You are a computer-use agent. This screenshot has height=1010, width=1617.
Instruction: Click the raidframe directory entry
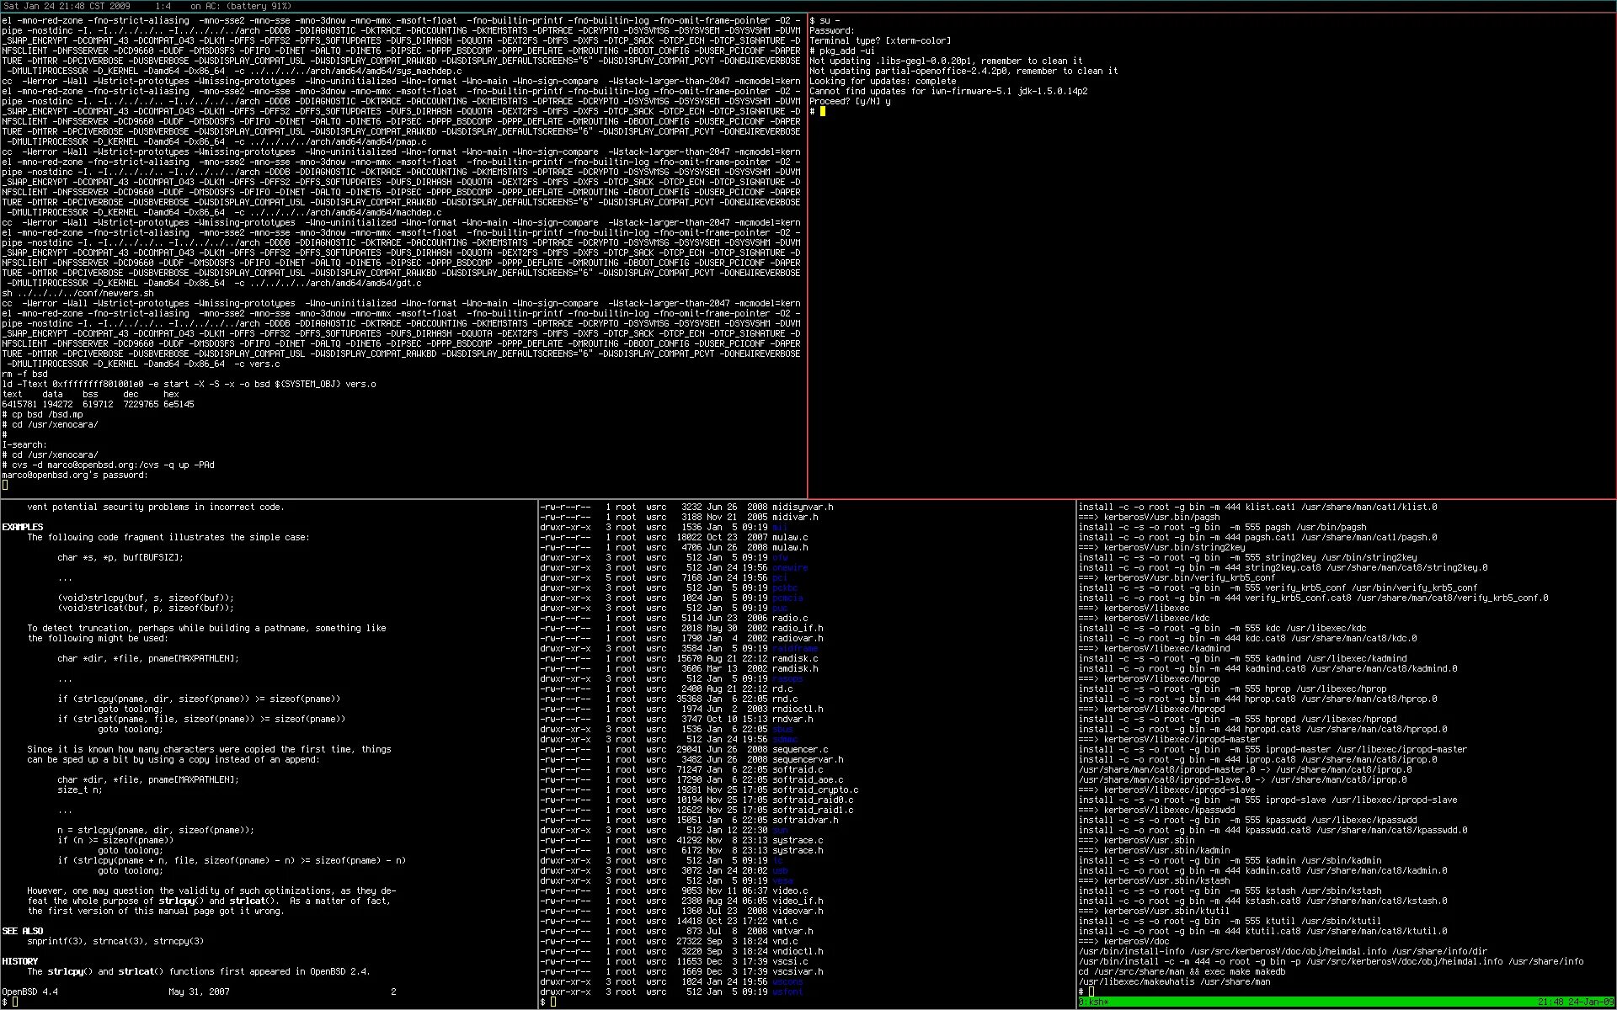[795, 648]
